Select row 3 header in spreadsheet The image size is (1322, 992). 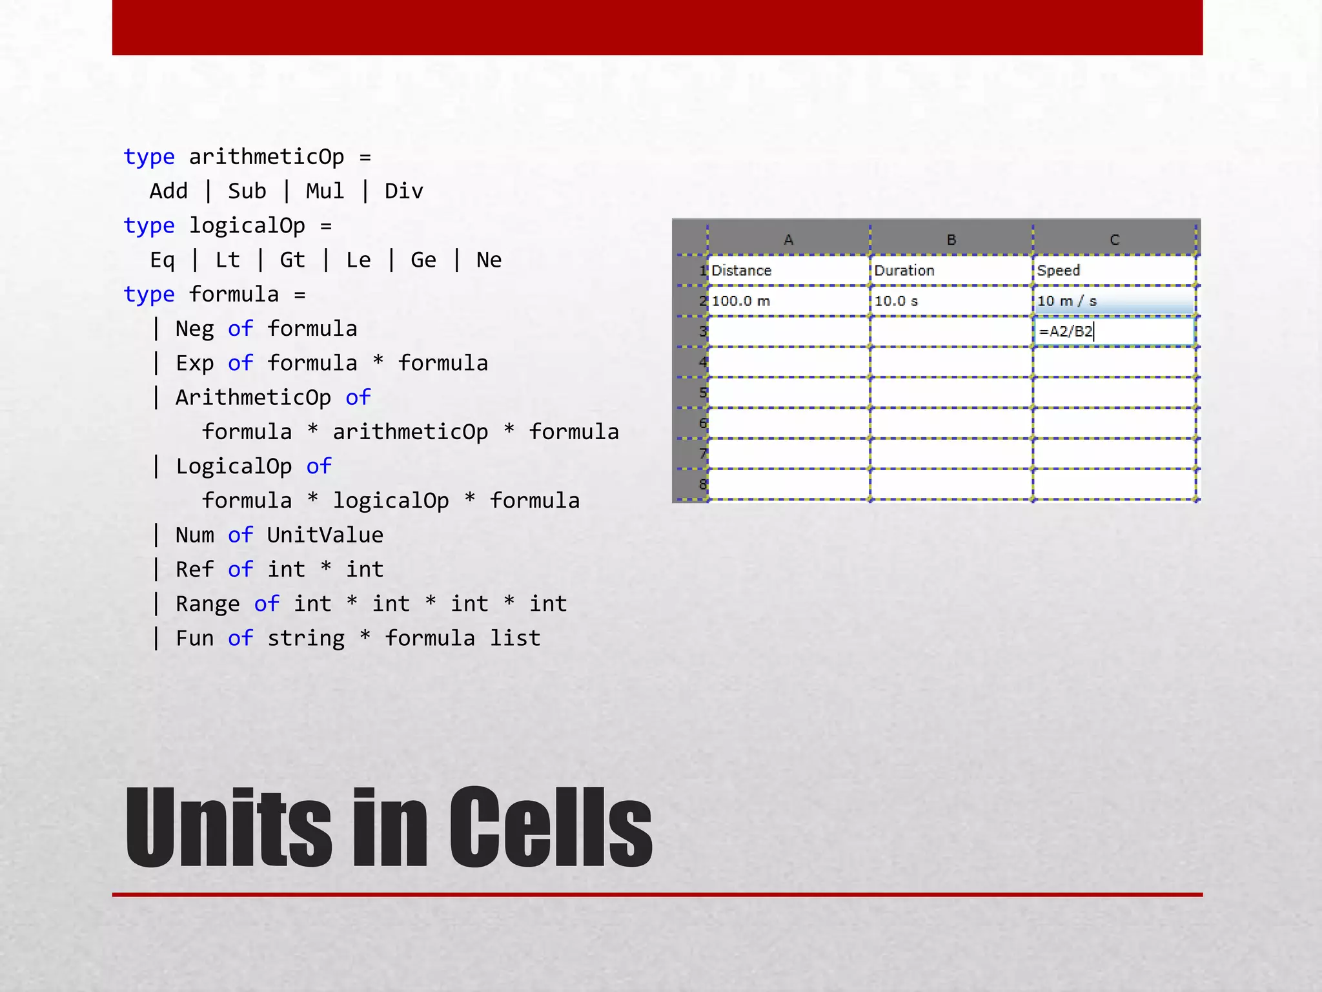coord(690,331)
